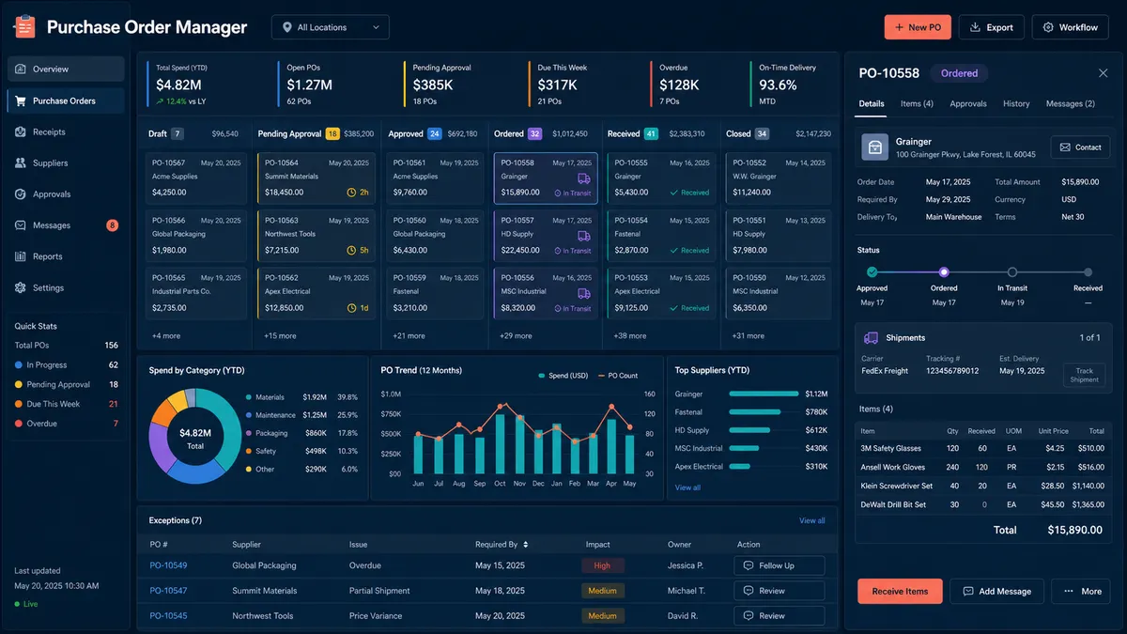This screenshot has height=634, width=1127.
Task: Click the Export download icon
Action: [x=976, y=27]
